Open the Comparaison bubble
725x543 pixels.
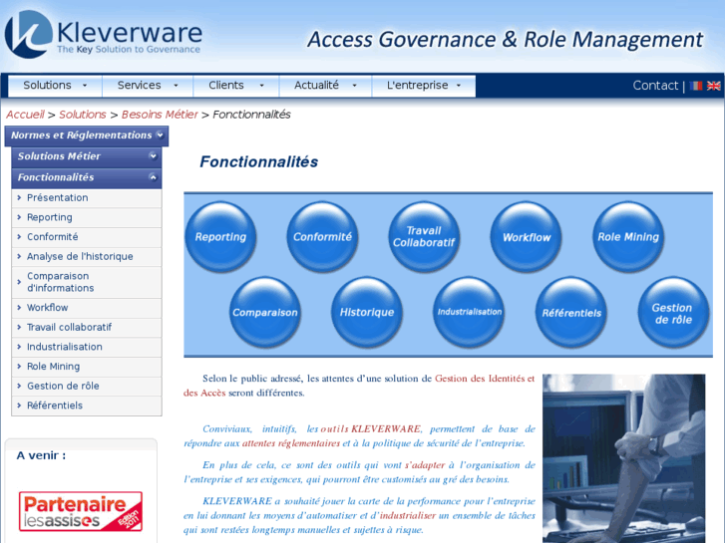tap(265, 312)
